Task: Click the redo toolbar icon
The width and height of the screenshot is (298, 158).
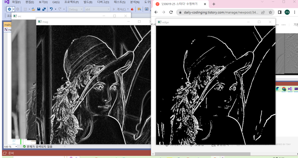Action: pos(60,9)
